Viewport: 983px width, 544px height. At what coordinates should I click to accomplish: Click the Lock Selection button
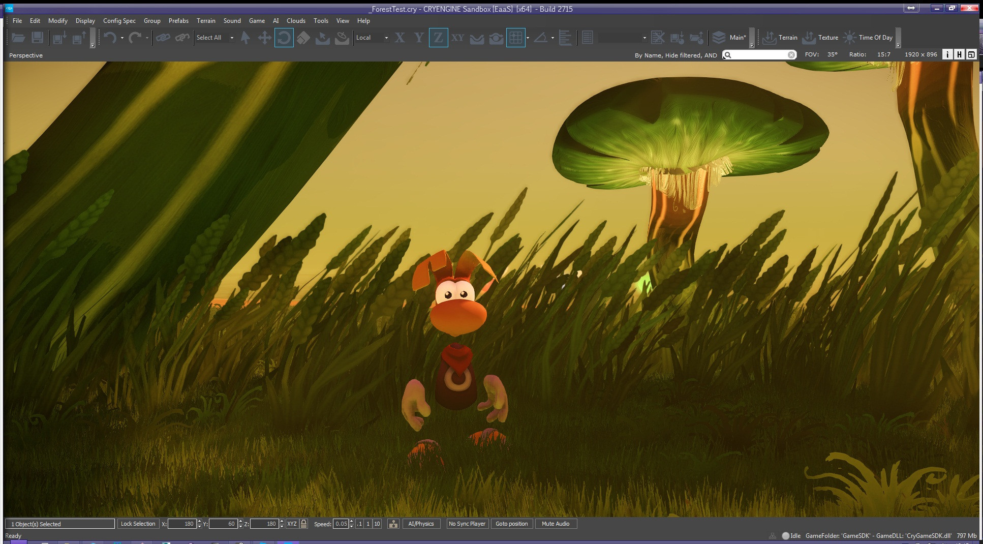[x=138, y=524]
